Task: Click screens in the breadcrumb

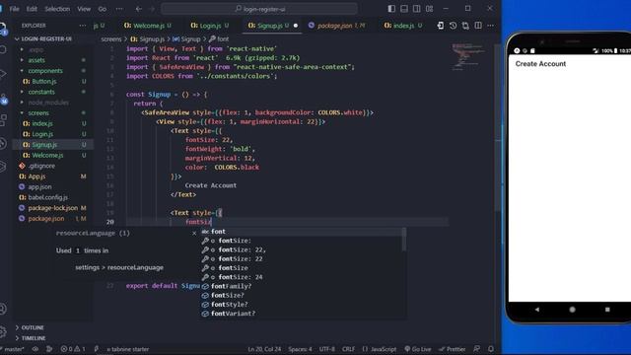Action: click(x=111, y=39)
